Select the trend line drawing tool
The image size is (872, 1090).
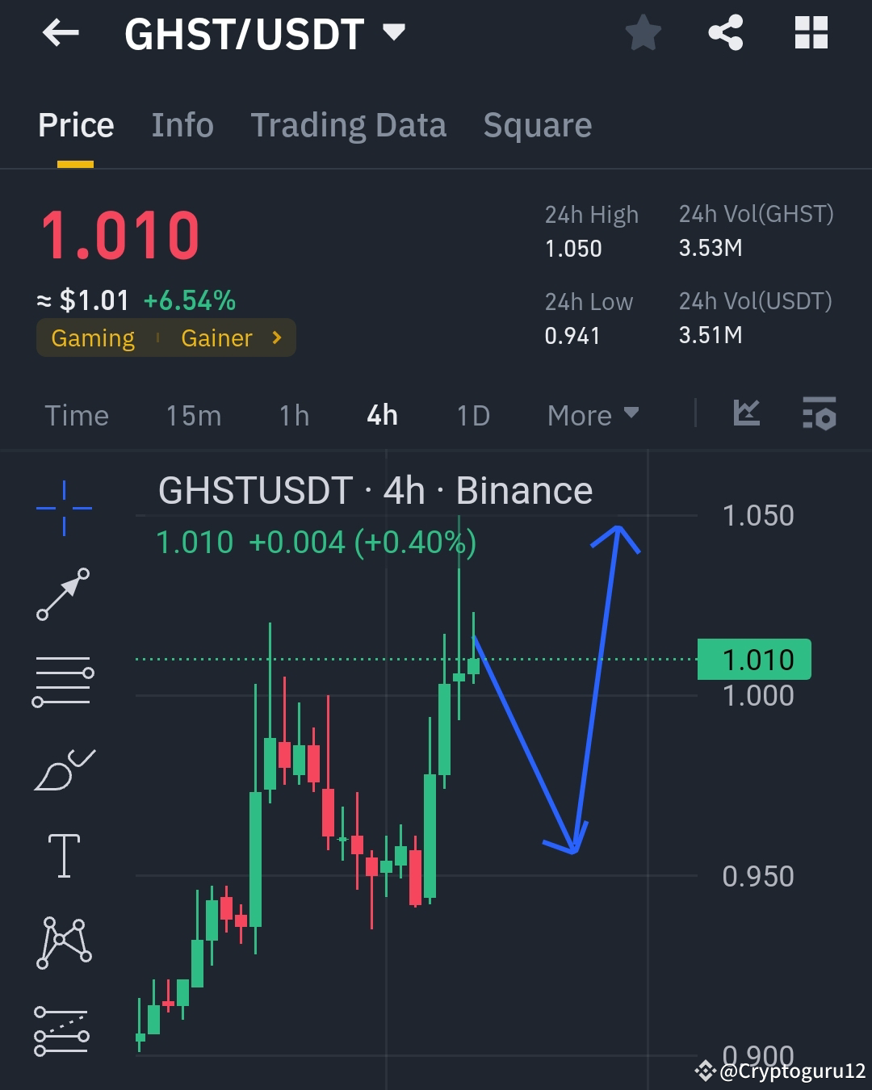click(63, 595)
